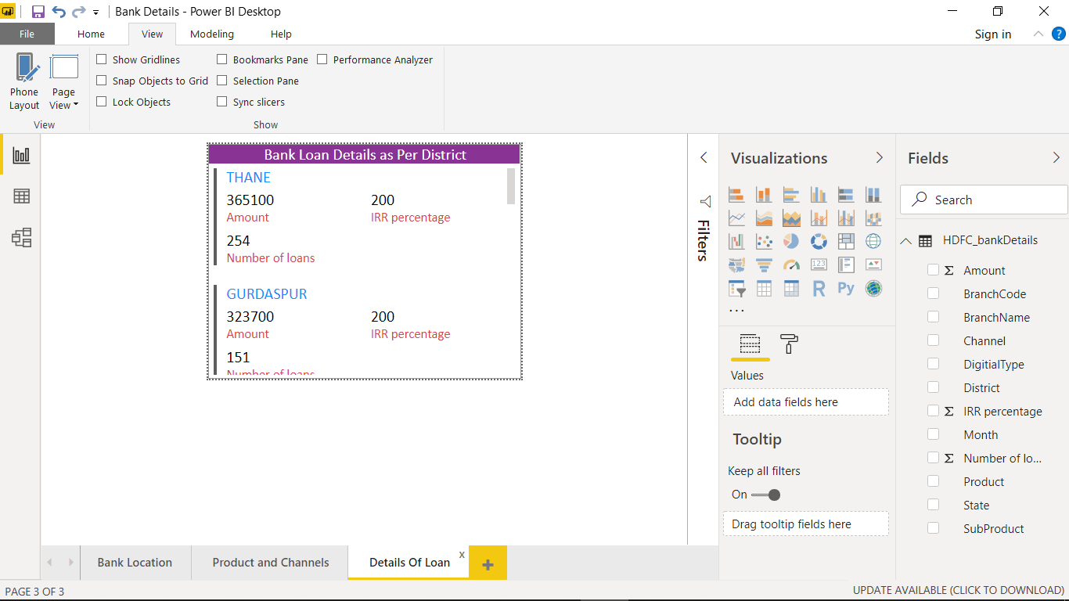Image resolution: width=1069 pixels, height=601 pixels.
Task: Select the Pie chart visualization
Action: (x=791, y=241)
